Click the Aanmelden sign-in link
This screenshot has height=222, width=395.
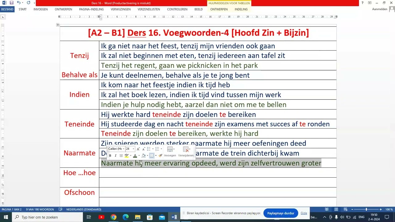tap(380, 9)
